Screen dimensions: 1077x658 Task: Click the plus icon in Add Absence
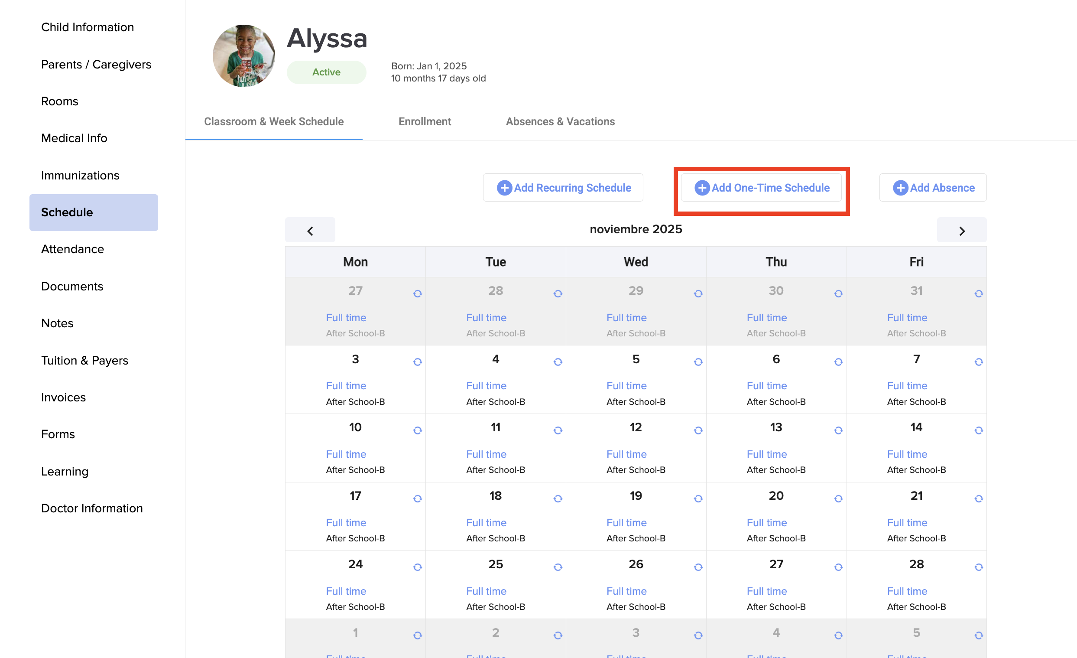pyautogui.click(x=900, y=188)
